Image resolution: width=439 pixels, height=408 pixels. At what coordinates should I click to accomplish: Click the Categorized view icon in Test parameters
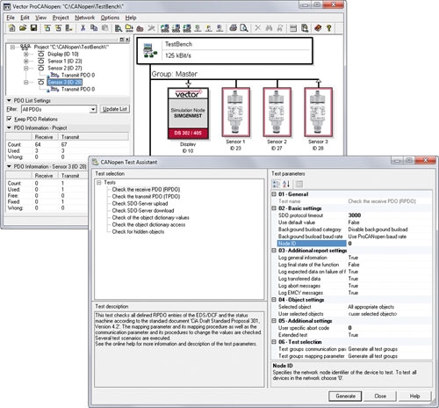pyautogui.click(x=276, y=184)
